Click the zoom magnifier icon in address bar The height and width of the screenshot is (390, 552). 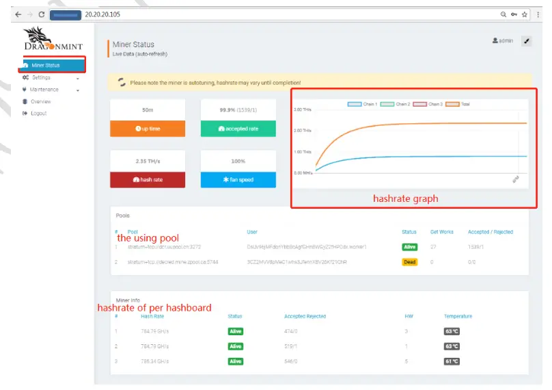[x=503, y=14]
